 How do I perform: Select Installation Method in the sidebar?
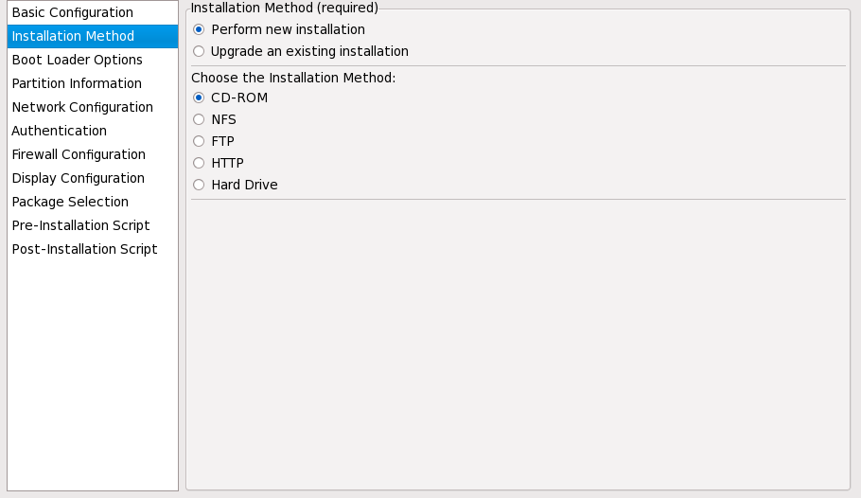click(73, 37)
